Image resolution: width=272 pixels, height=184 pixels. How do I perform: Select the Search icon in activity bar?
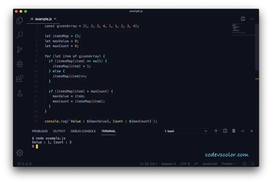click(20, 35)
